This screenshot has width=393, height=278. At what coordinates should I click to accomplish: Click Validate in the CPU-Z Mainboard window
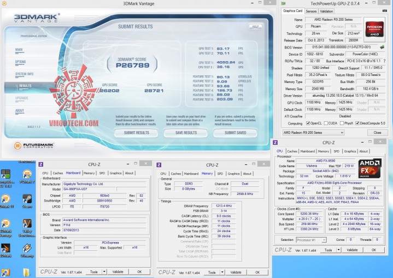tap(118, 272)
